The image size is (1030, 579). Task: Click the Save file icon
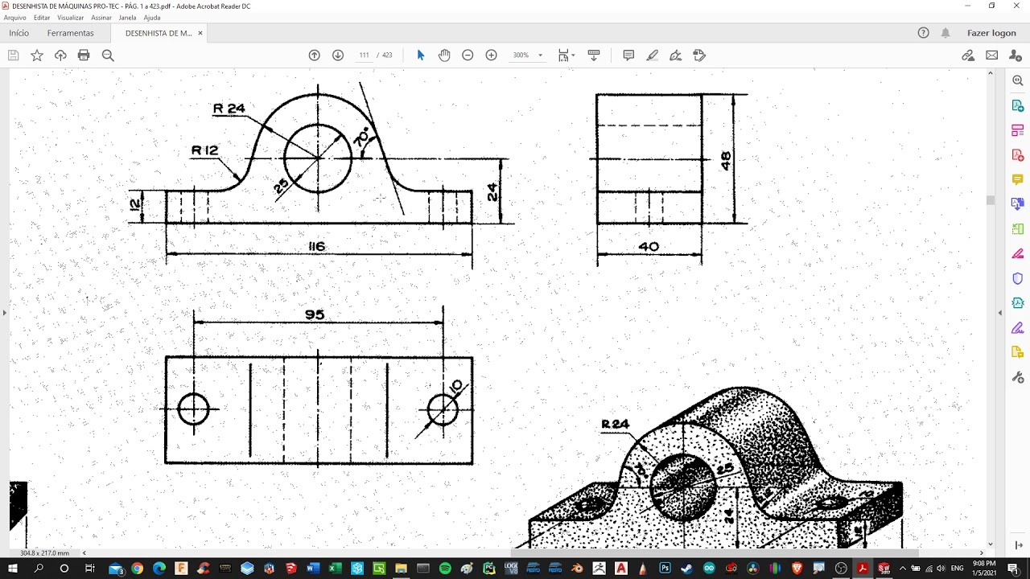point(13,55)
